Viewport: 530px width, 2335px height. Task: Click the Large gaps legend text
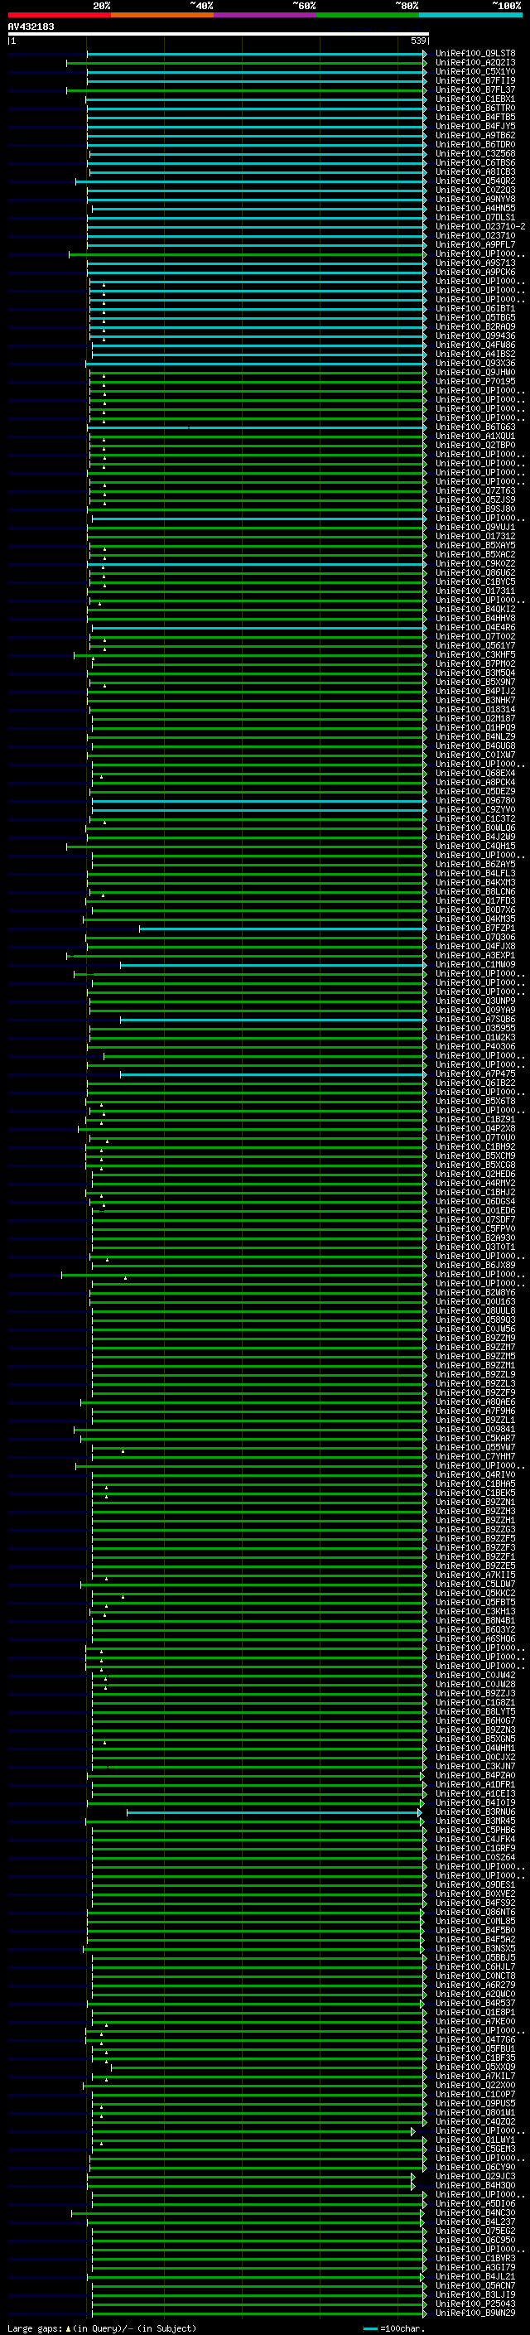(102, 2328)
